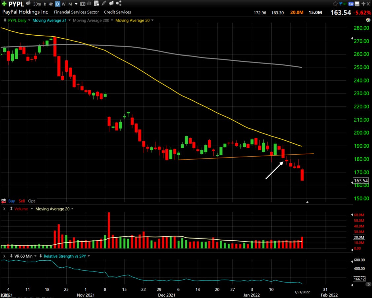Select the daily 'D' time frame
Image resolution: width=372 pixels, height=298 pixels.
[x=57, y=4]
